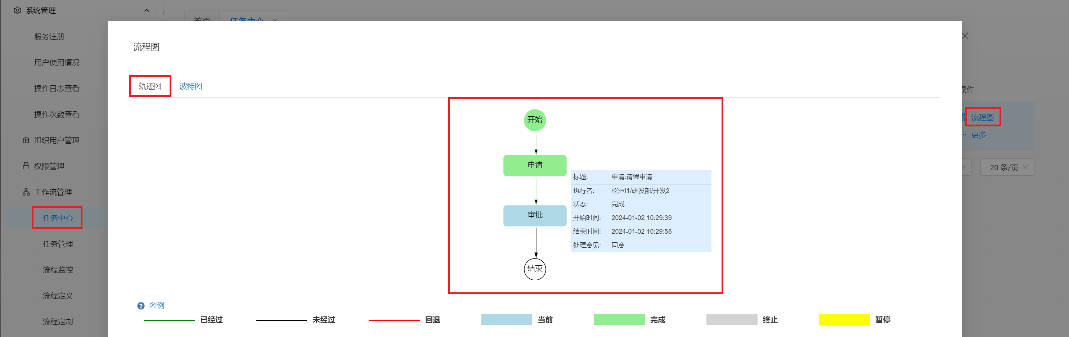This screenshot has width=1069, height=337.
Task: Click the 暂停 yellow legend swatch
Action: tap(844, 320)
